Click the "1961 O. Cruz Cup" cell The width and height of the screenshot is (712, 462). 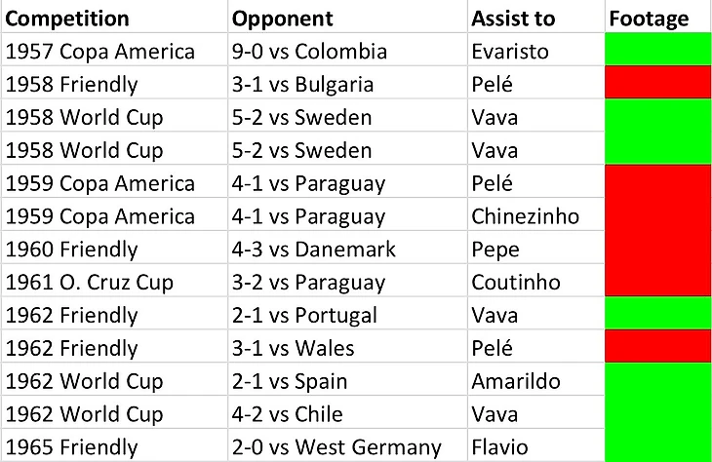pyautogui.click(x=90, y=283)
